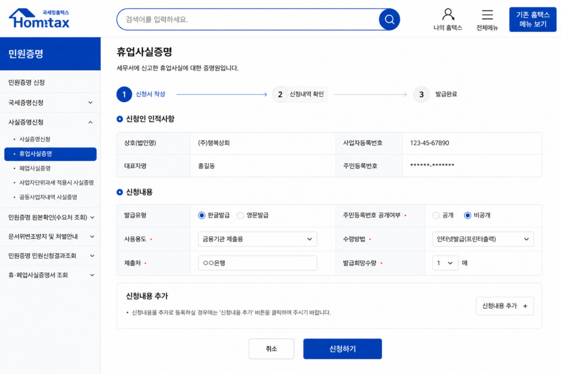The width and height of the screenshot is (561, 374).
Task: Select 휴업사실증명 sidebar item
Action: (x=50, y=154)
